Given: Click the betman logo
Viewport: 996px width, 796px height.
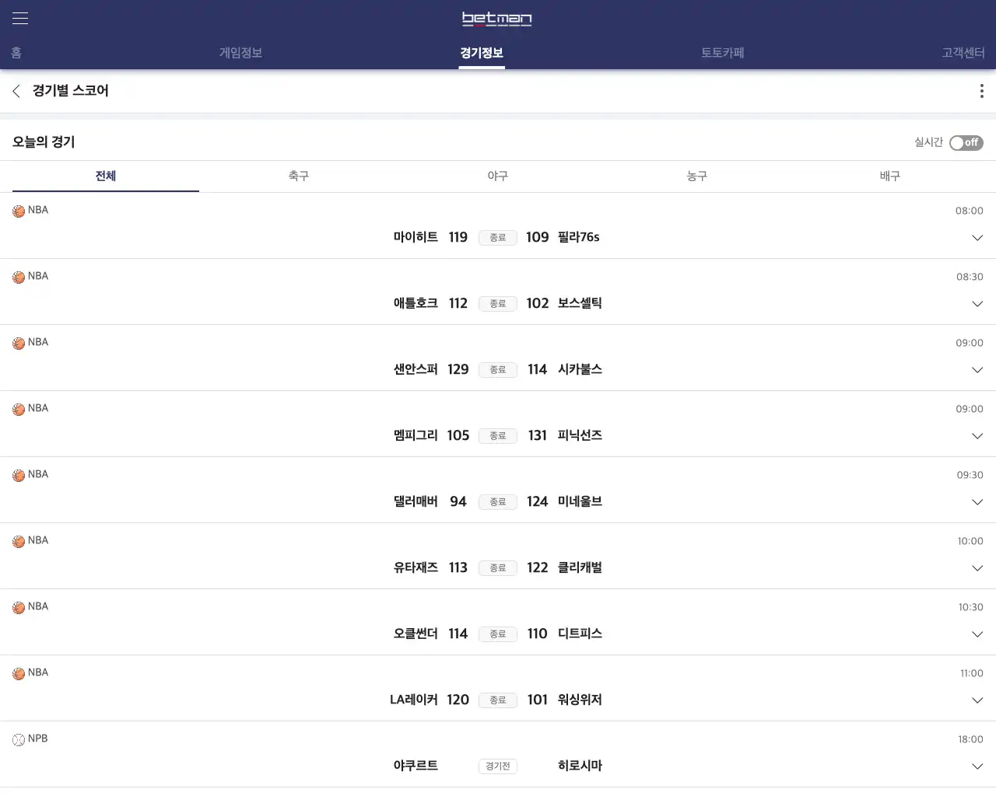Looking at the screenshot, I should click(498, 19).
